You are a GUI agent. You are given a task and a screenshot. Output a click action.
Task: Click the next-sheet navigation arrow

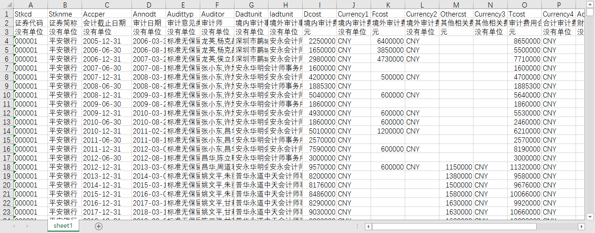tap(27, 226)
